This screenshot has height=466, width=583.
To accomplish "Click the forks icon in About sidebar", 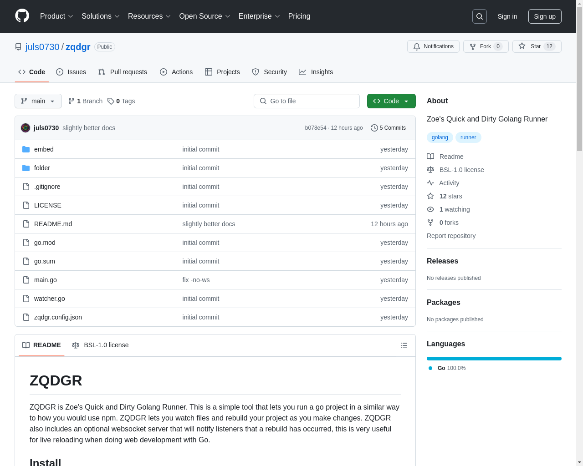I will 430,223.
